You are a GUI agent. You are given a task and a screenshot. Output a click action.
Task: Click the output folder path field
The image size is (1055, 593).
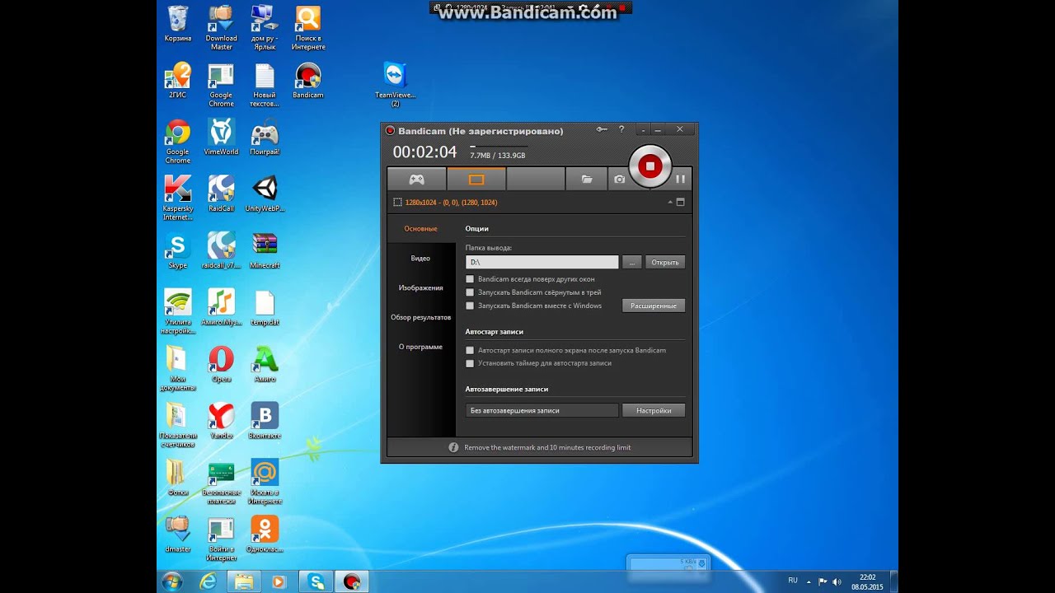click(x=542, y=262)
